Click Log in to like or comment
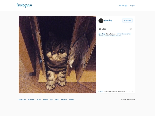Image resolution: width=155 pixels, height=116 pixels. pos(101,91)
